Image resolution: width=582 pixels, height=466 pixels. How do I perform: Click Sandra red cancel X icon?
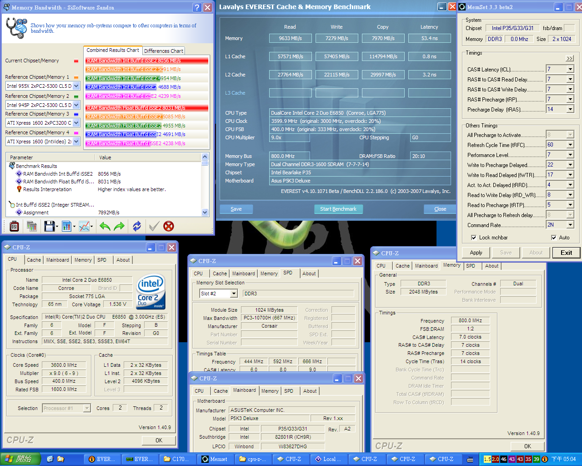point(169,226)
